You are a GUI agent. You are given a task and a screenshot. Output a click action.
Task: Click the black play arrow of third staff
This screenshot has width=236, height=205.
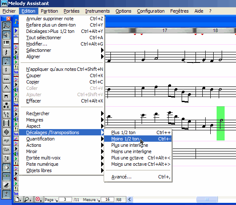click(x=16, y=114)
